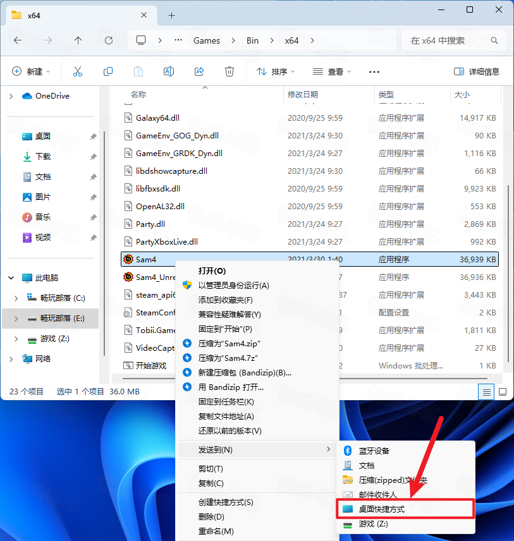Expand the 畅玩部落 (C:) drive node
Screen dimensions: 514x541
click(16, 298)
